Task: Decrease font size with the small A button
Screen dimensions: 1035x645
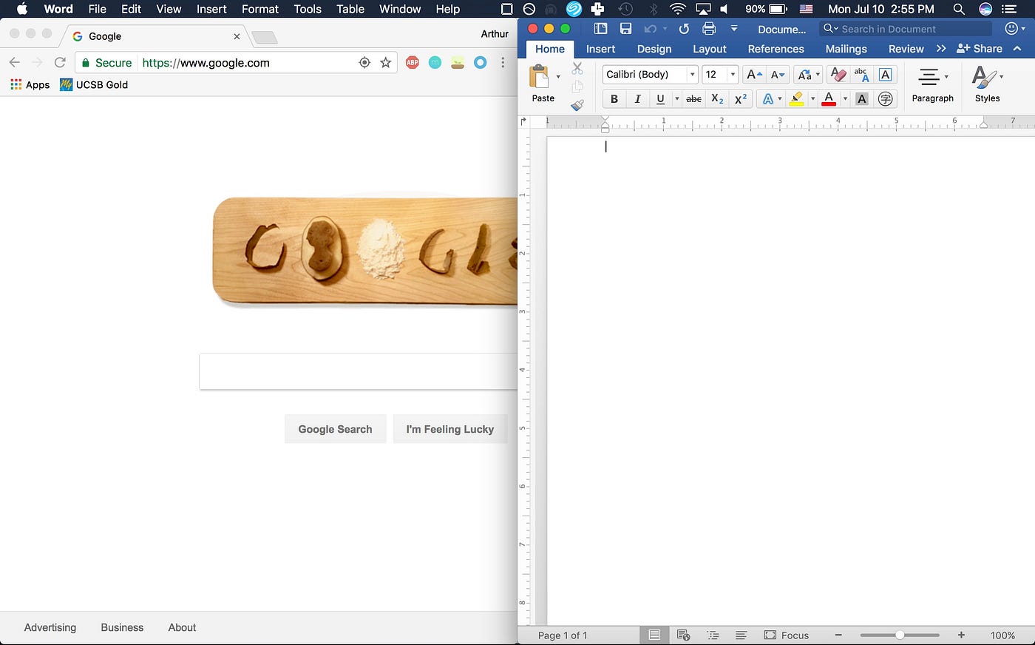Action: (x=778, y=75)
